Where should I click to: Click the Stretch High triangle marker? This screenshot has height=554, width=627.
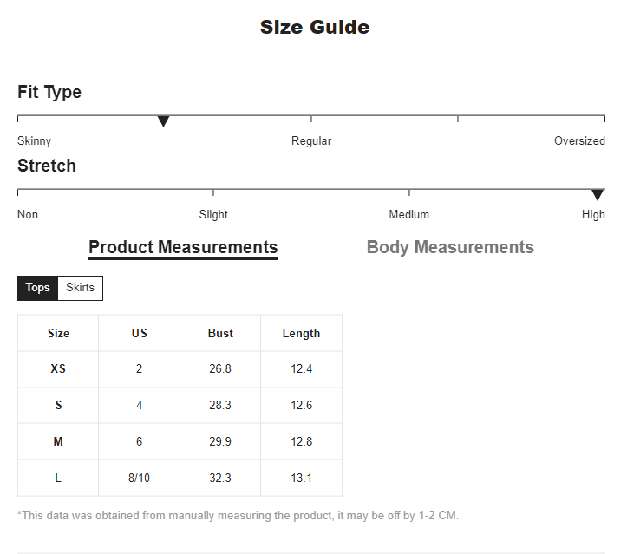(598, 195)
